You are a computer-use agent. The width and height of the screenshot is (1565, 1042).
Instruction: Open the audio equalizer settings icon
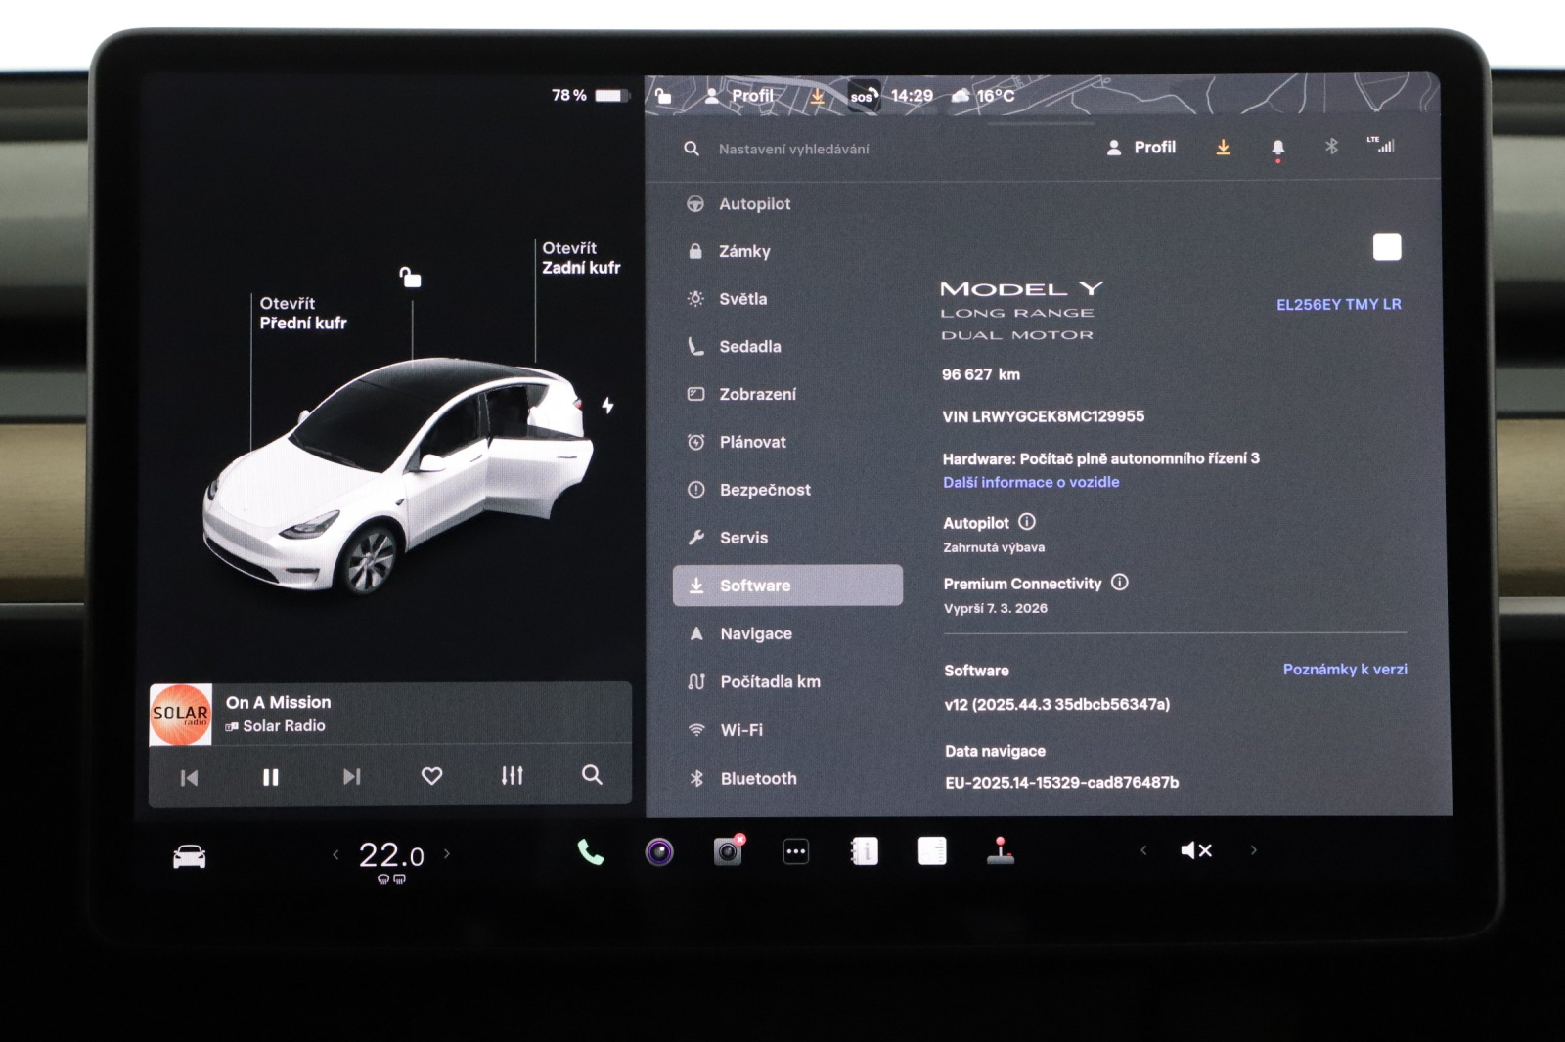[x=512, y=776]
